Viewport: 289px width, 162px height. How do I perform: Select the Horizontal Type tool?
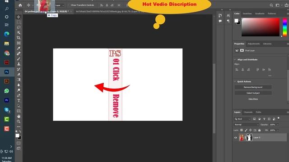pyautogui.click(x=19, y=101)
